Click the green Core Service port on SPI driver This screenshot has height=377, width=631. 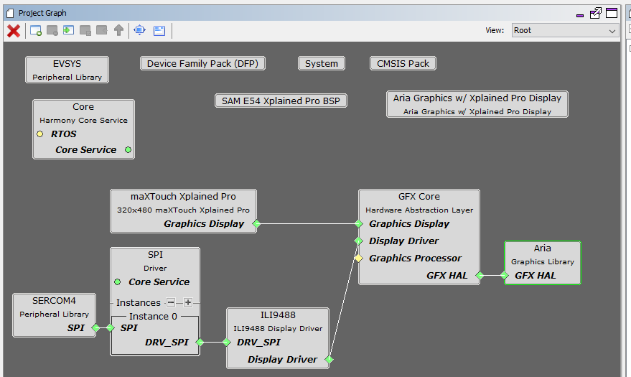118,282
